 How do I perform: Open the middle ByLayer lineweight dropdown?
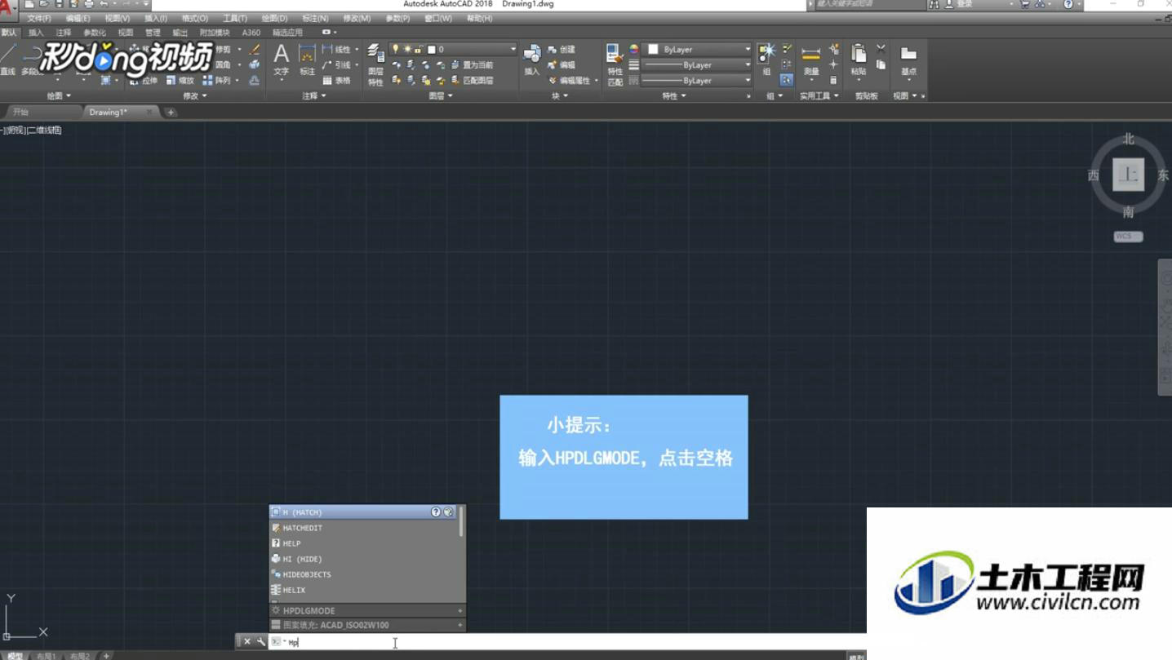coord(696,65)
